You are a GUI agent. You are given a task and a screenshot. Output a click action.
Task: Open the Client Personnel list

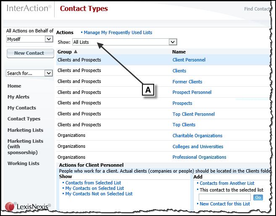189,60
